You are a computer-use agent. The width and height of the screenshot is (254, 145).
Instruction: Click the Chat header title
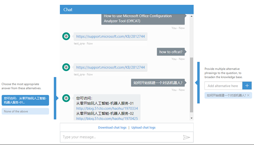(68, 10)
